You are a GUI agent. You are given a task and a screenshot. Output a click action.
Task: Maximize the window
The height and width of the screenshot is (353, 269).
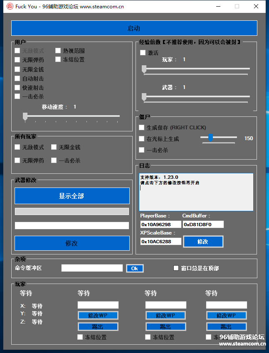coord(237,6)
